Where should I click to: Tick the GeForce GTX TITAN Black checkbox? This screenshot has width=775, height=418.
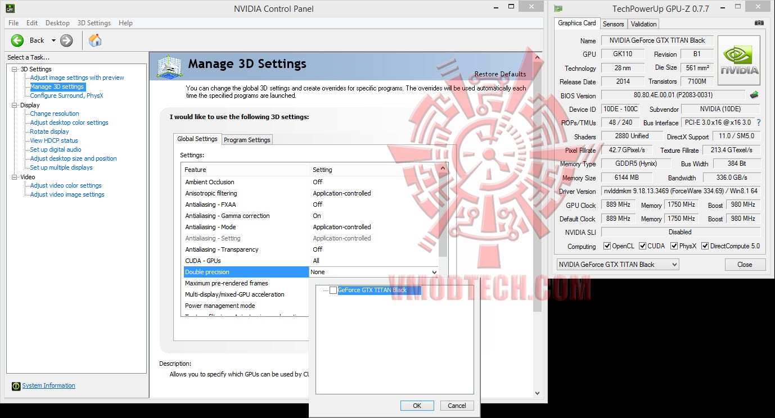(334, 290)
